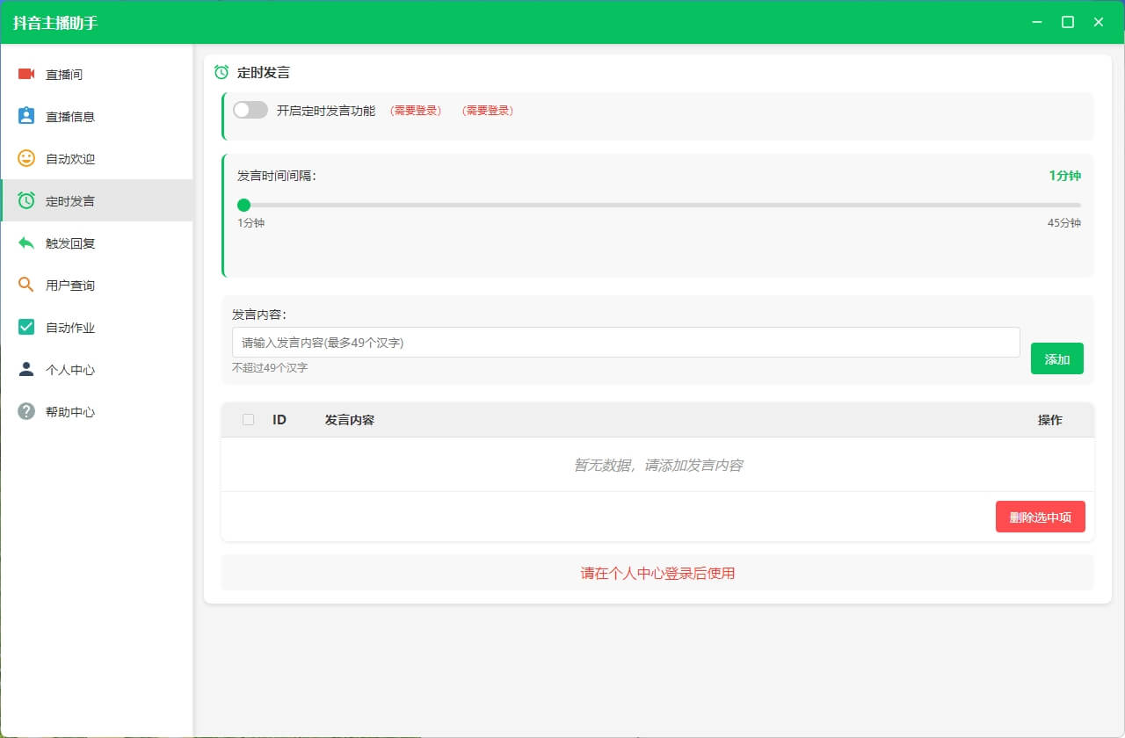The width and height of the screenshot is (1125, 738).
Task: Click the red camera icon for 直播间
Action: coord(26,74)
